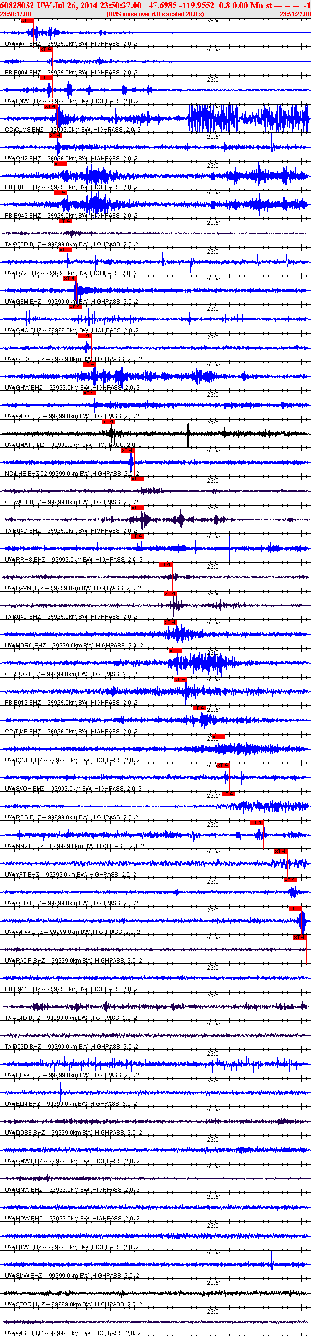Screen dimensions: 311x1336
Task: Click the station label 'PB B013 EHZ'
Action: click(22, 187)
